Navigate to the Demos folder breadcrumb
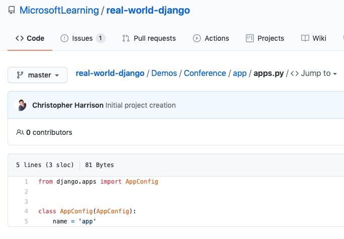344x239 pixels. point(164,73)
